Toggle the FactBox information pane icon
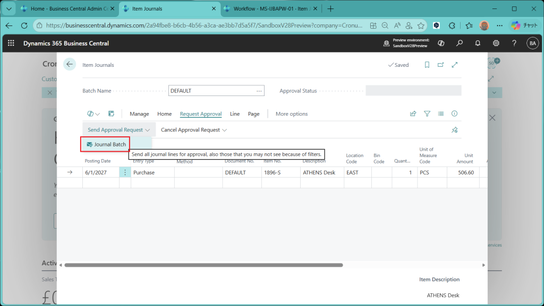Image resolution: width=544 pixels, height=306 pixels. (454, 113)
